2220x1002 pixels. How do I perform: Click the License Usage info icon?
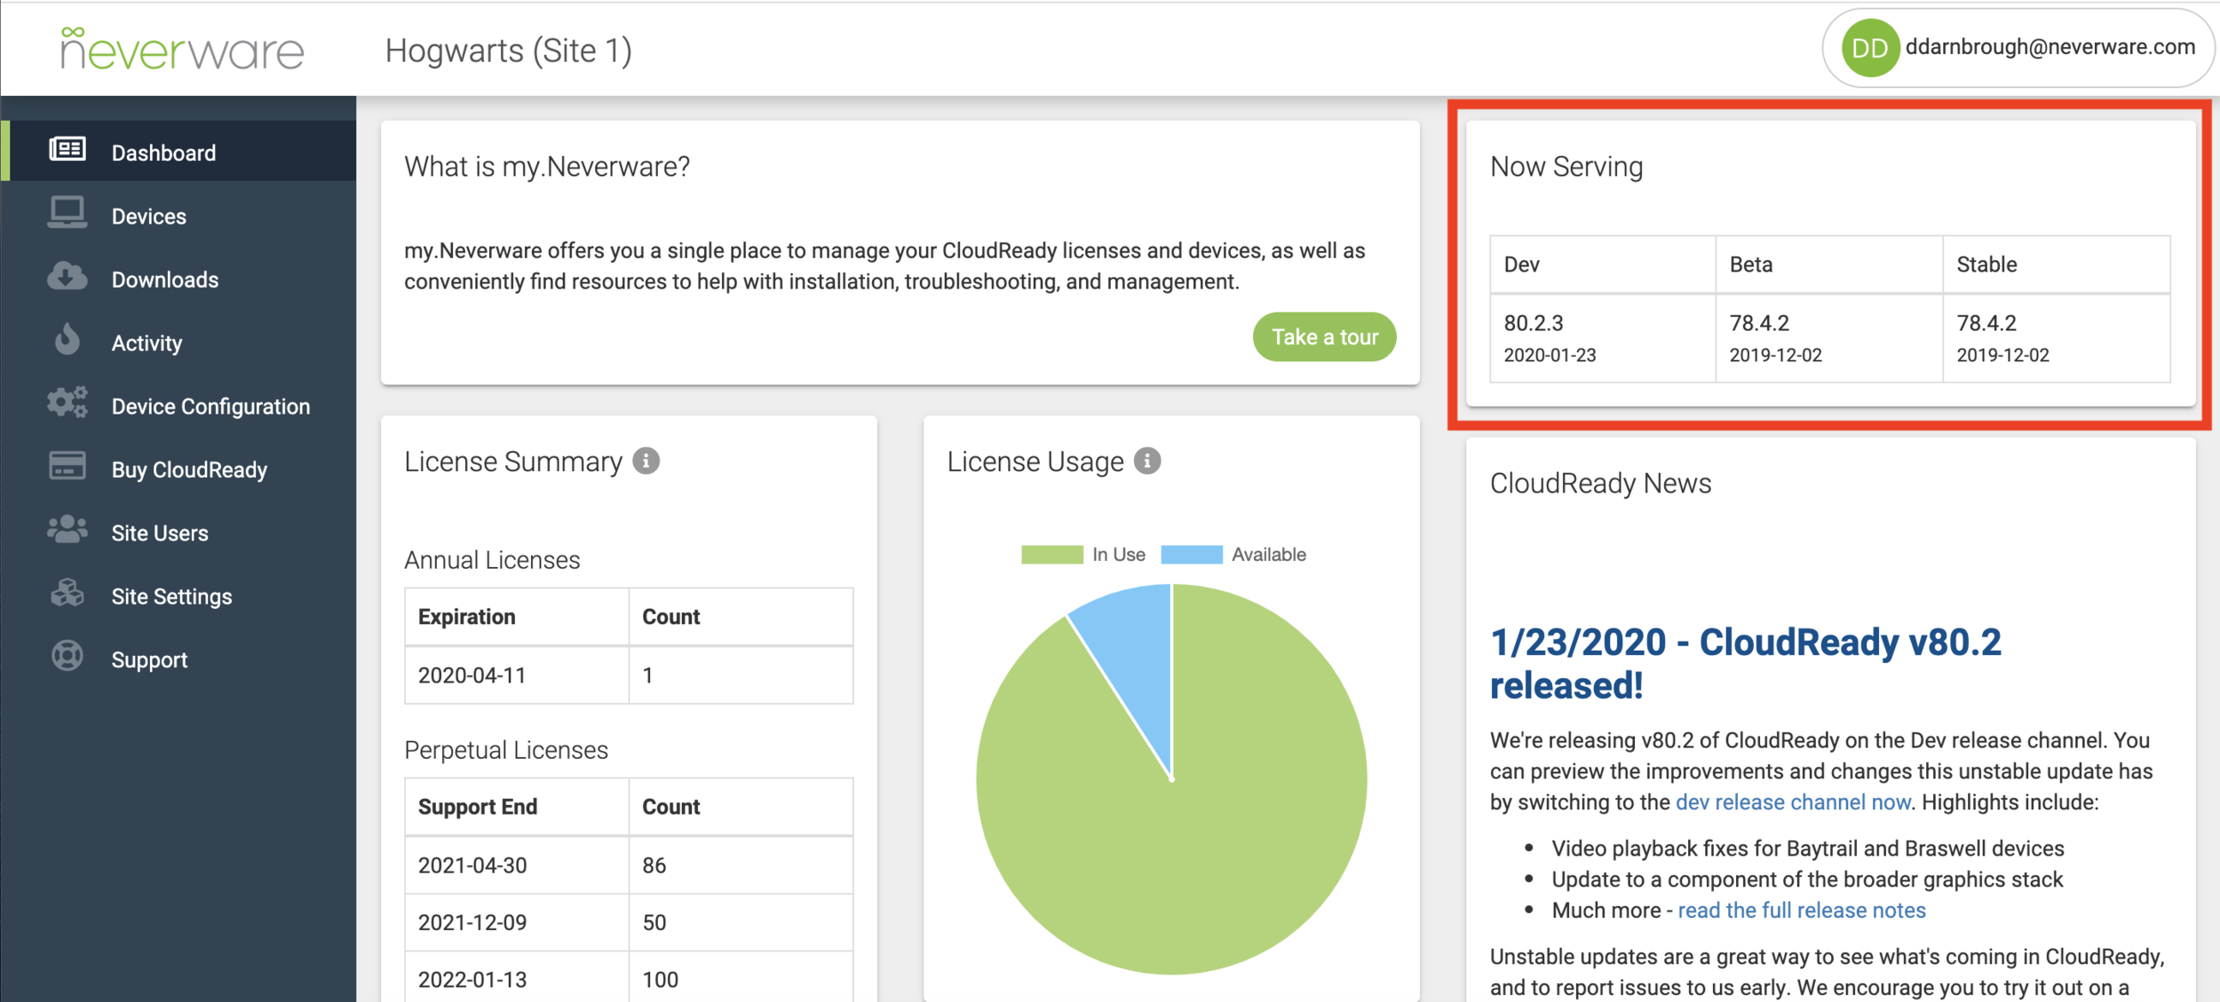[1147, 461]
